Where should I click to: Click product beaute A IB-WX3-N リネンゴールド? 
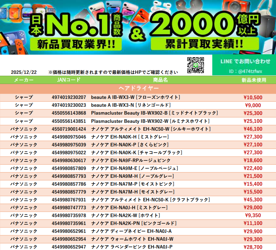[x=131, y=105]
